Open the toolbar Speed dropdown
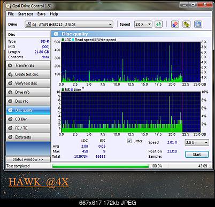The image size is (215, 207). pyautogui.click(x=143, y=24)
